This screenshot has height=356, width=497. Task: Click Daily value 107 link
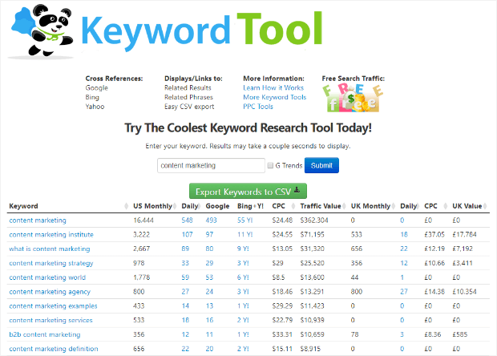(187, 235)
